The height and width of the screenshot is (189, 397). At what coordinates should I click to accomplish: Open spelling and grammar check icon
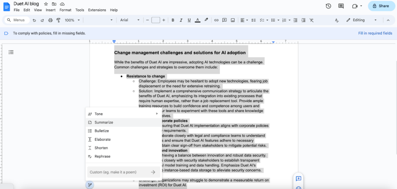(x=337, y=20)
